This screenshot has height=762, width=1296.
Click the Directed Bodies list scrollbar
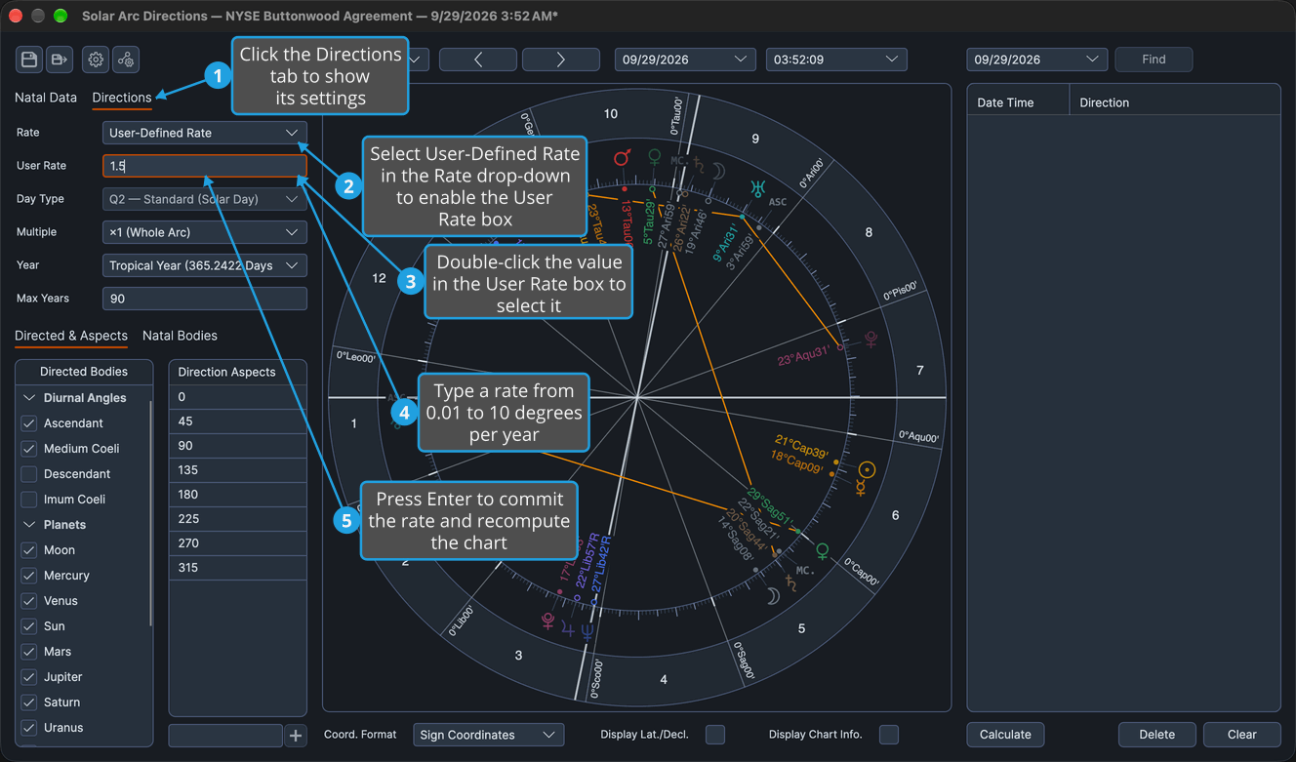point(150,512)
